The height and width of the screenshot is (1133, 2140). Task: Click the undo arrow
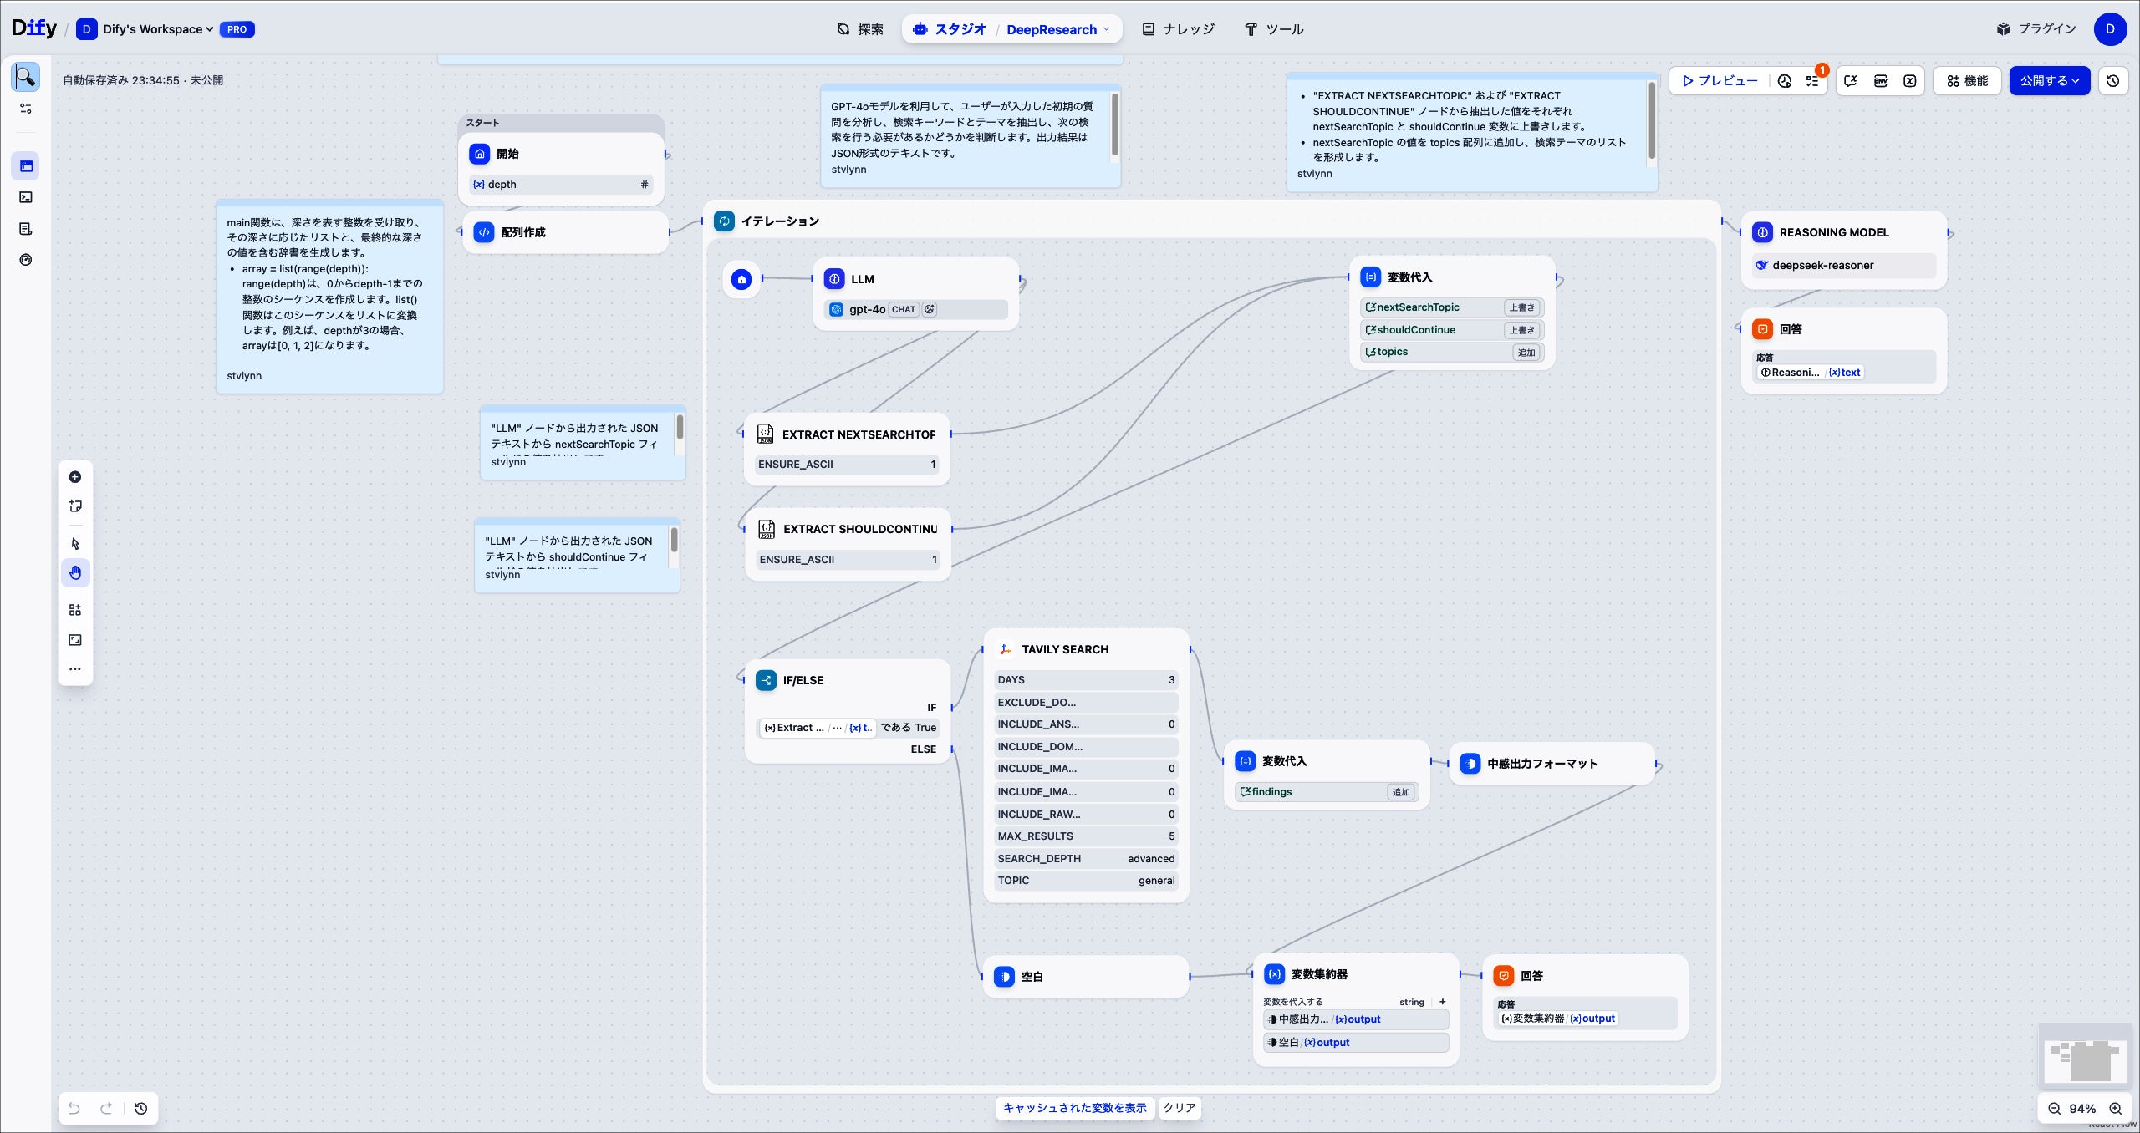click(74, 1108)
